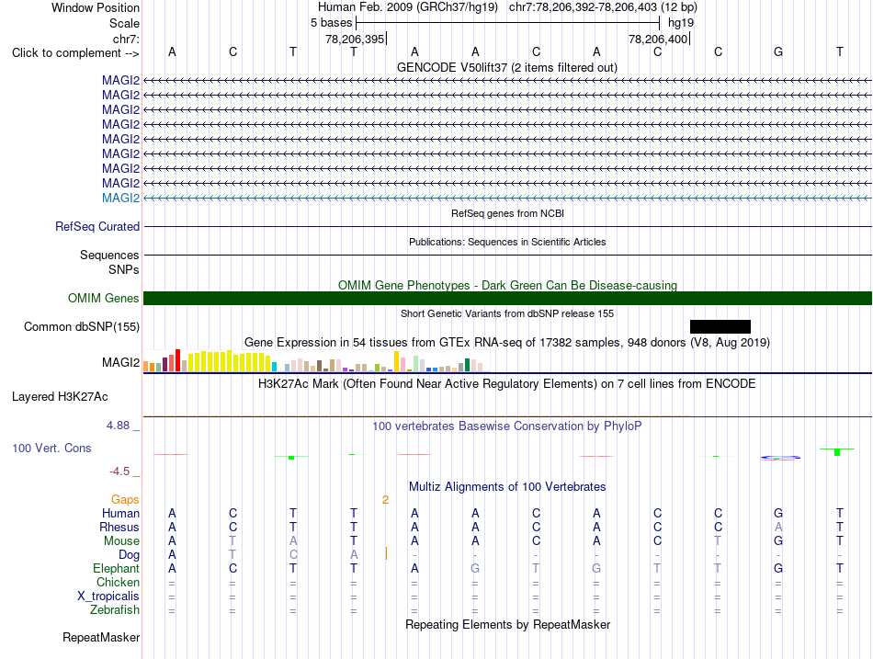Click the orange '2' gap count
873x659 pixels.
pyautogui.click(x=385, y=500)
